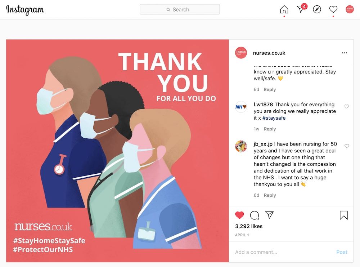Open the profile avatar in top bar
Screen dimensions: 360x267
click(350, 9)
